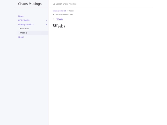Expand the MORK BORG chevron
Image resolution: width=167 pixels, height=125 pixels.
(x=46, y=20)
